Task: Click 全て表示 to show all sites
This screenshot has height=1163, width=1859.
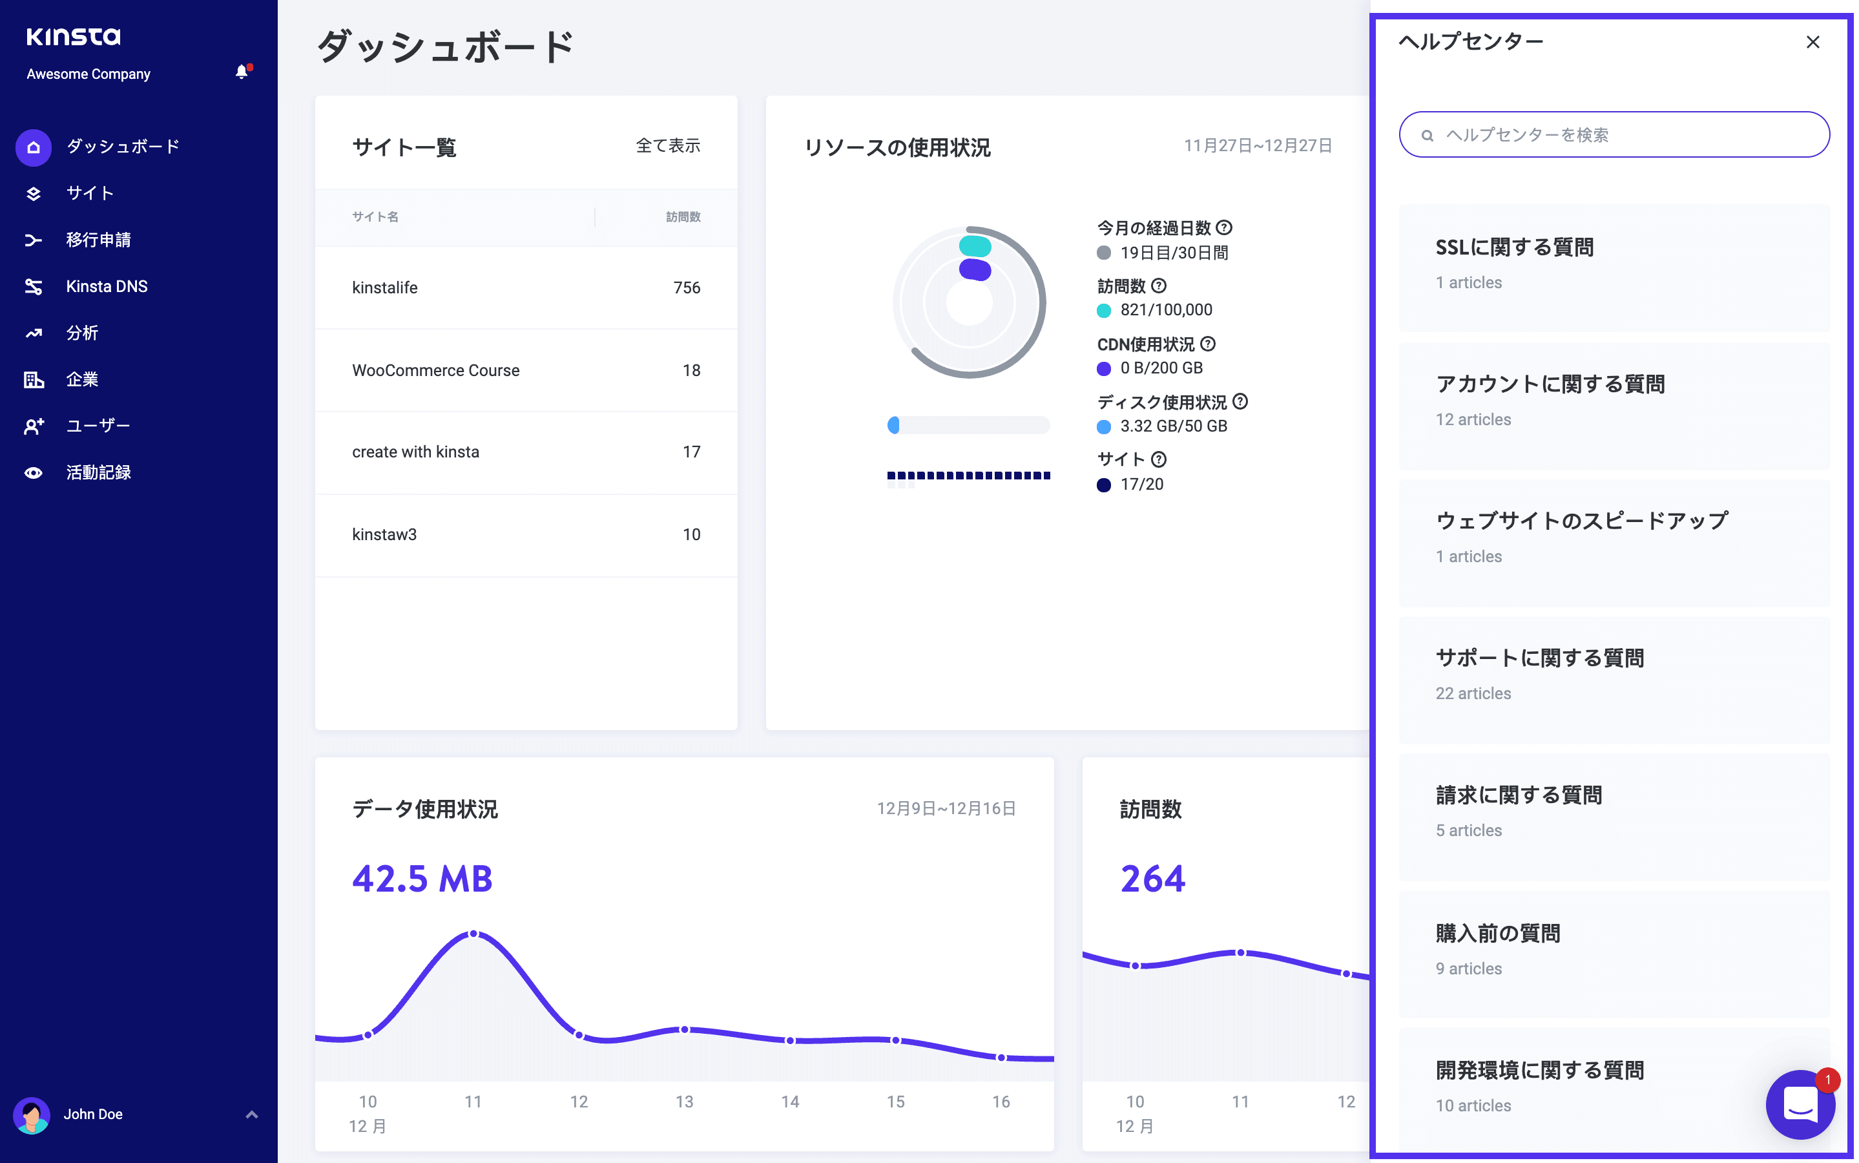Action: click(x=667, y=146)
